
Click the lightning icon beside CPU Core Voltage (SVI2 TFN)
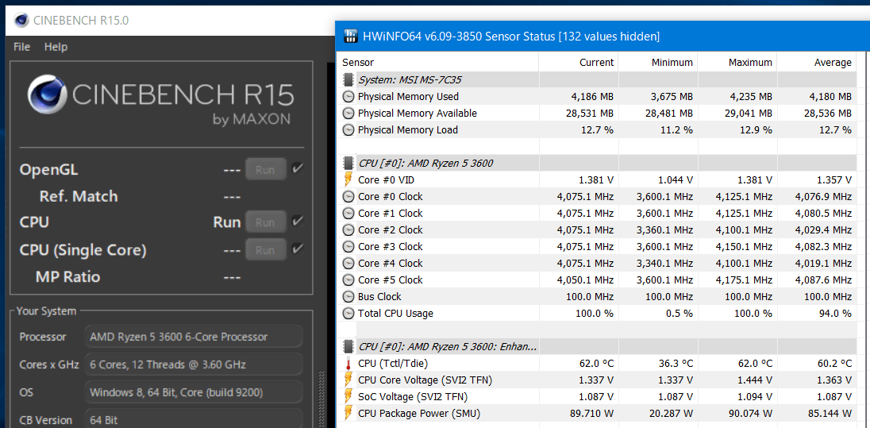click(x=348, y=380)
